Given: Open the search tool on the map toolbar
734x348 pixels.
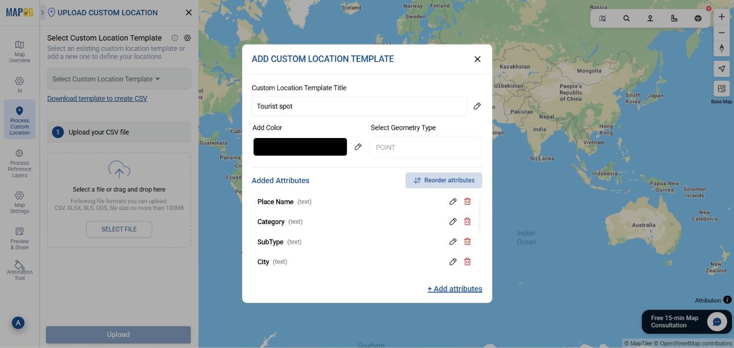Looking at the screenshot, I should pos(626,18).
